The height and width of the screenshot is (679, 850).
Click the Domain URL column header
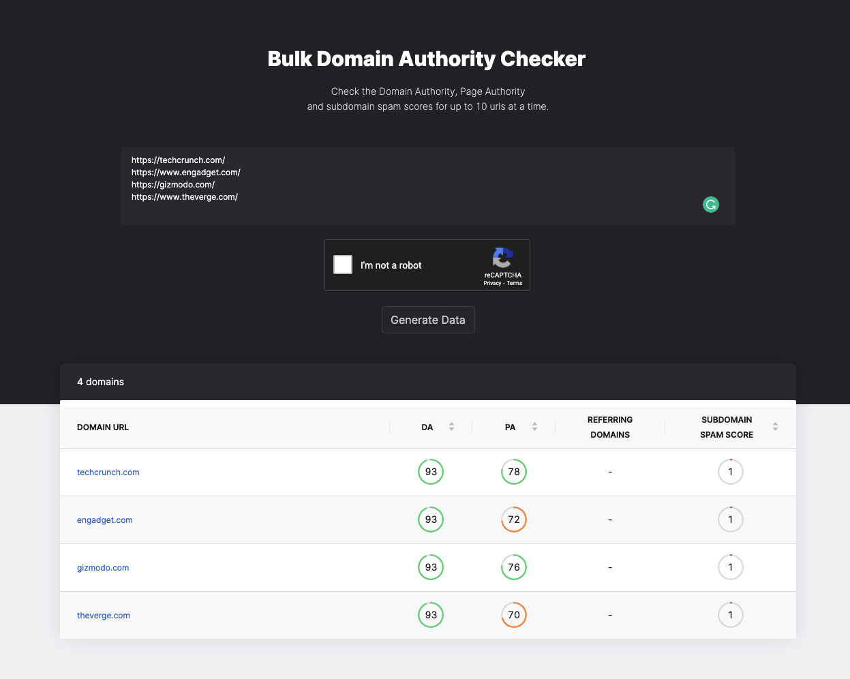click(103, 427)
